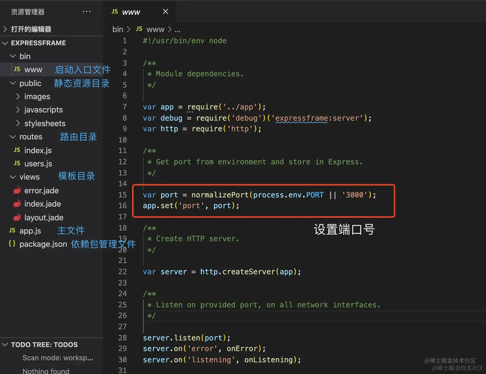Click "app.set('port', port)" line

(191, 206)
